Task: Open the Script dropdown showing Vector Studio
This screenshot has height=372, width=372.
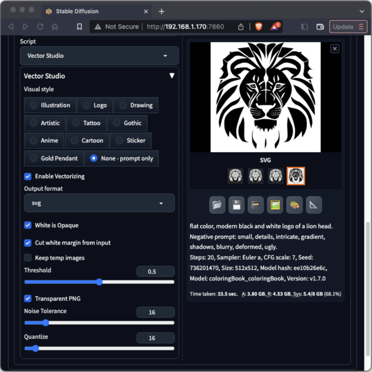Action: [99, 56]
